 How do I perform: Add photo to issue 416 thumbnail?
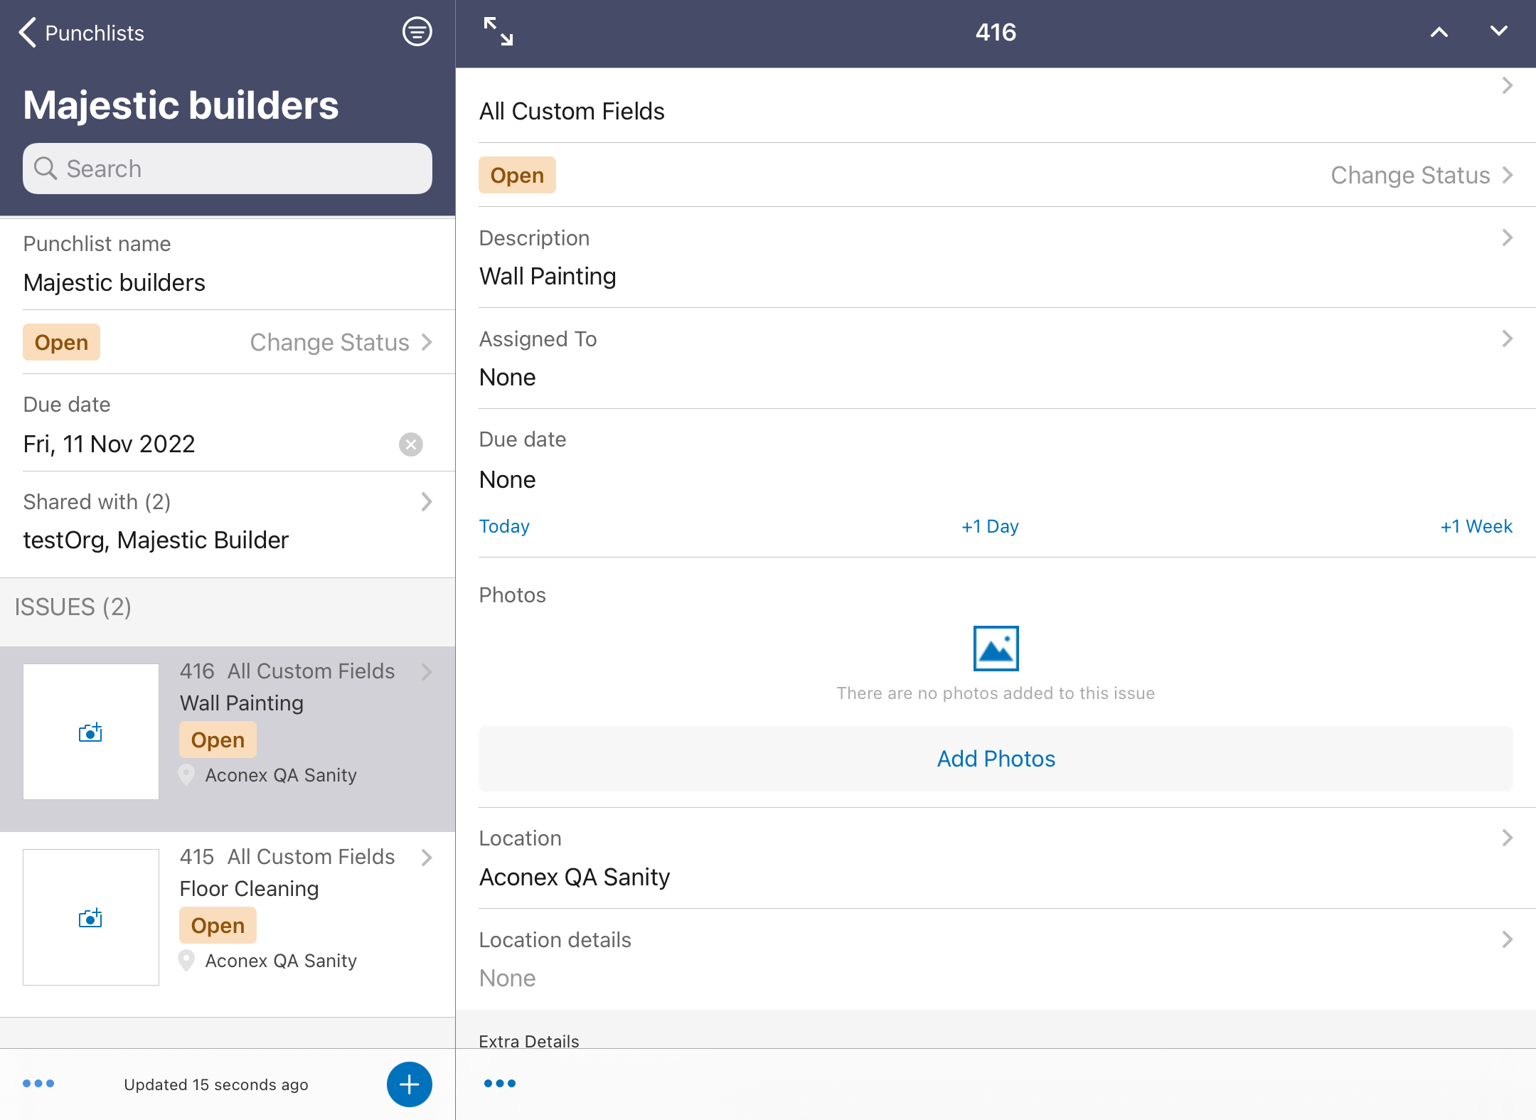90,732
